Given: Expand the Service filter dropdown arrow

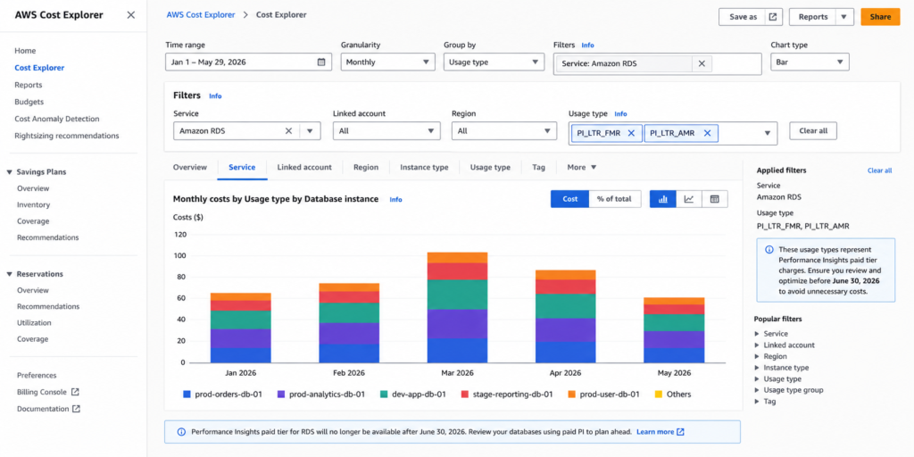Looking at the screenshot, I should pos(310,131).
